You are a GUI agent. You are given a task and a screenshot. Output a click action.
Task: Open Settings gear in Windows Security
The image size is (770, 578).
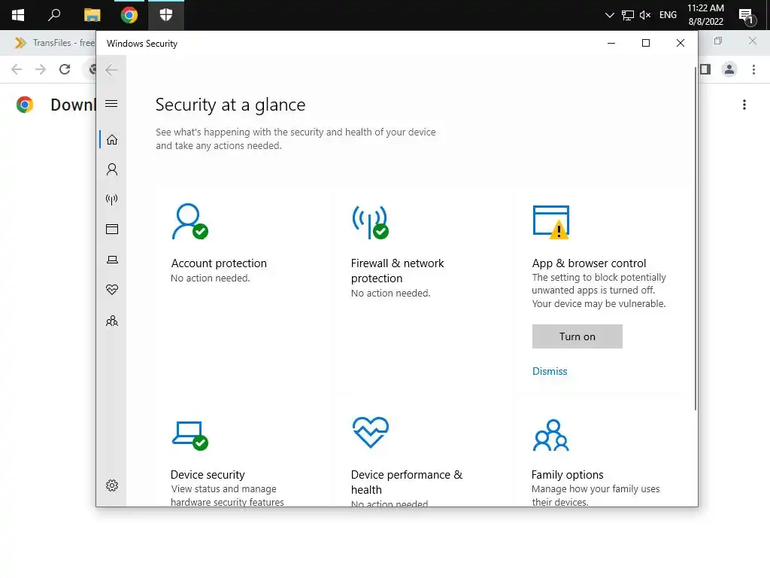pyautogui.click(x=112, y=485)
